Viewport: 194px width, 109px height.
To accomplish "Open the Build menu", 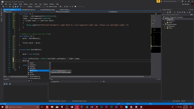I will coord(21,4).
